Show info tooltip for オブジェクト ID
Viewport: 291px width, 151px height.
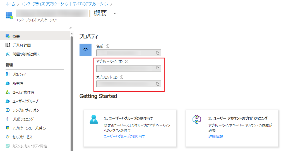[x=122, y=77]
